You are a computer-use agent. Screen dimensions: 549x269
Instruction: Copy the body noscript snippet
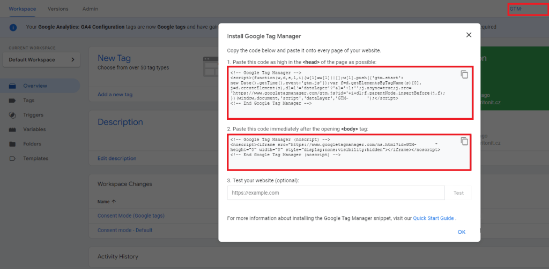464,141
